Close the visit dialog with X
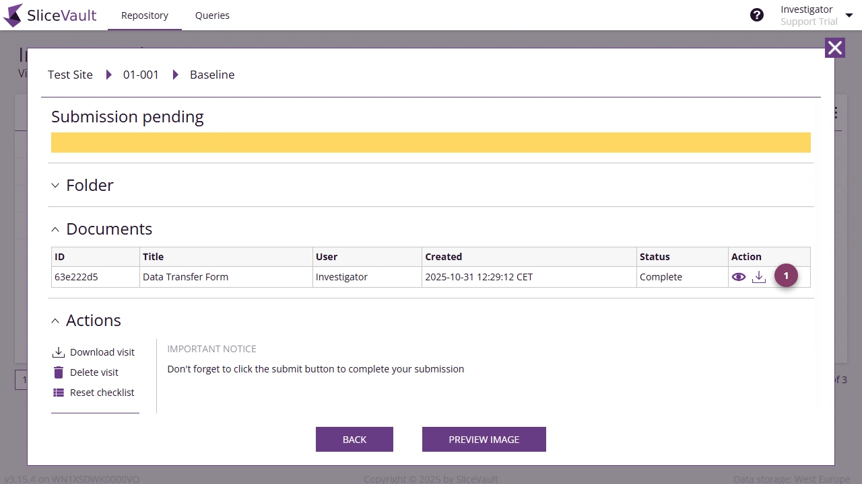The width and height of the screenshot is (862, 484). (x=835, y=48)
